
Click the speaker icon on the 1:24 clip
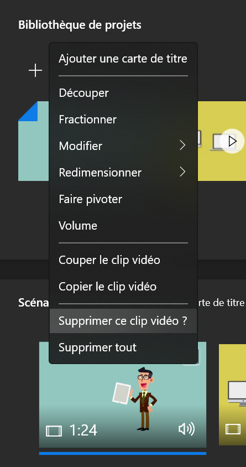tap(186, 429)
